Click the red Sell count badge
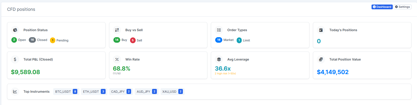The height and width of the screenshot is (105, 417). pos(133,40)
